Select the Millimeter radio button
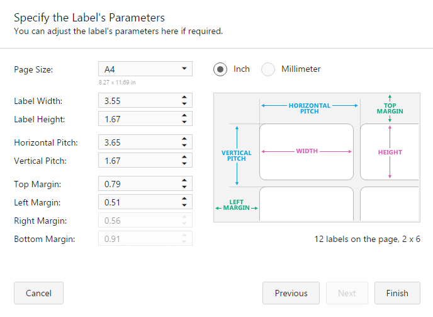The height and width of the screenshot is (317, 433). (268, 69)
